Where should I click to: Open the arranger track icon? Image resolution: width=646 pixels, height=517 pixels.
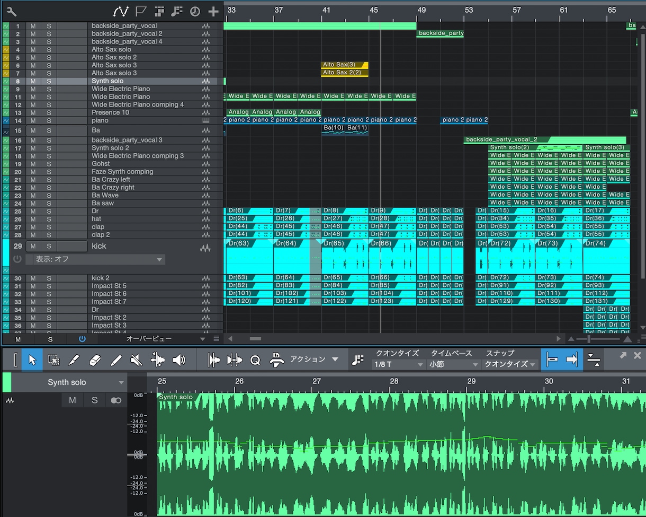[159, 11]
